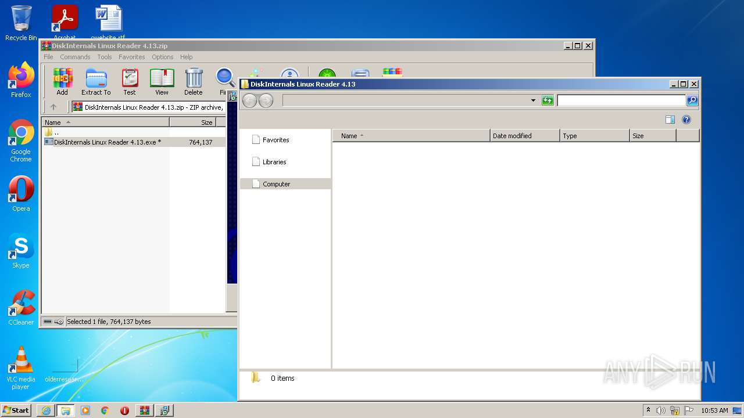The height and width of the screenshot is (418, 744).
Task: Click the Explorer search box
Action: tap(621, 100)
